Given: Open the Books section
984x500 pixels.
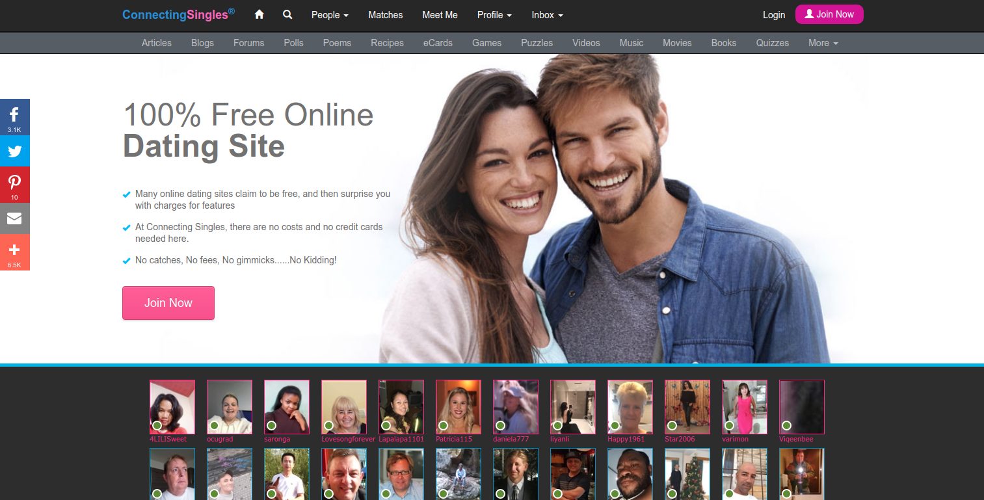Looking at the screenshot, I should coord(724,43).
